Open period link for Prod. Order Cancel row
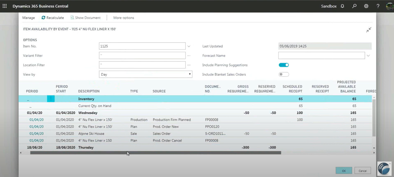Viewport: 394px width, 177px height. 37,140
